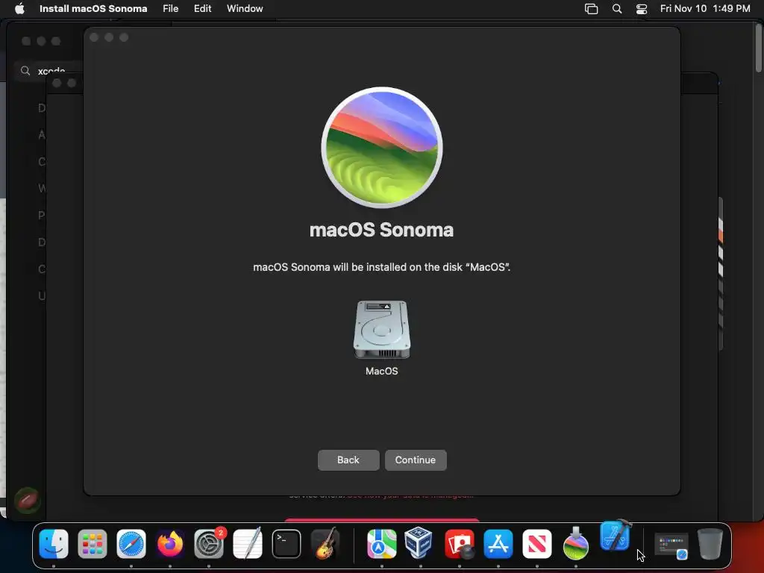Screen dimensions: 764x573
Task: Open Stage Manager icon in menu bar
Action: [591, 9]
